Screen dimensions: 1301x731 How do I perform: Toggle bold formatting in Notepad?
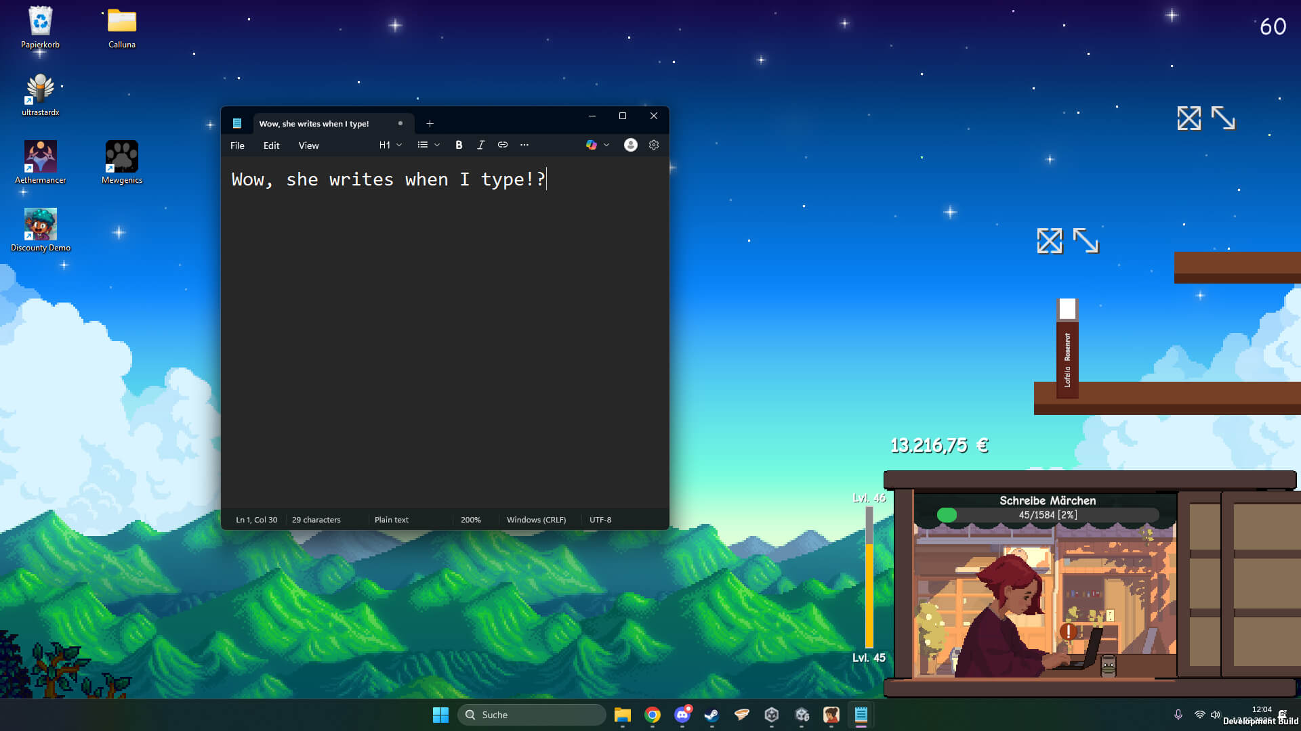(x=459, y=145)
